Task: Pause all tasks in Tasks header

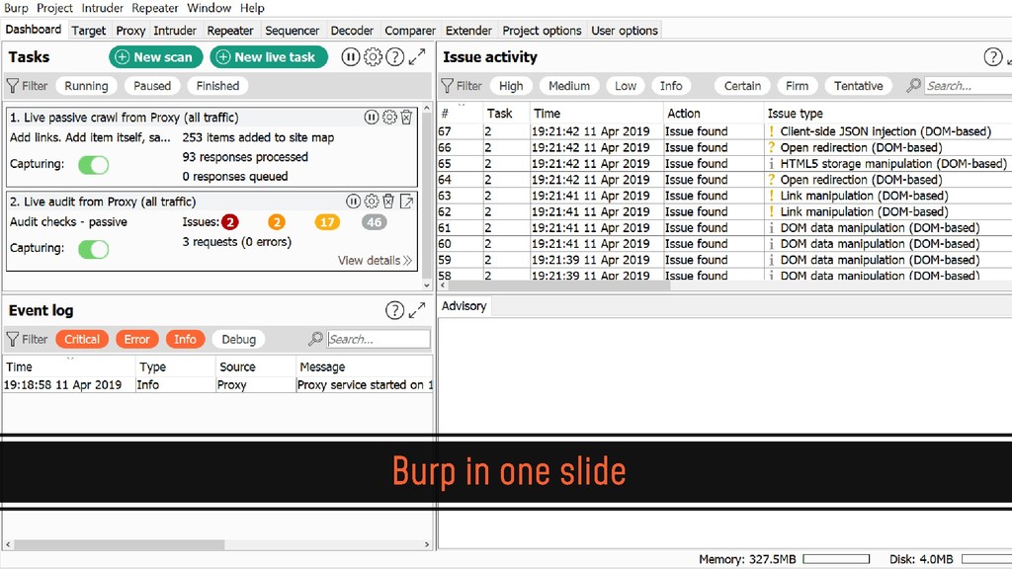Action: point(351,56)
